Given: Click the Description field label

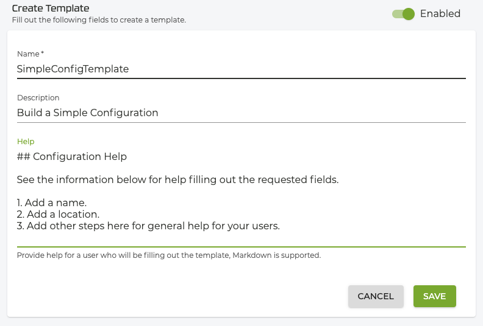Looking at the screenshot, I should [38, 97].
